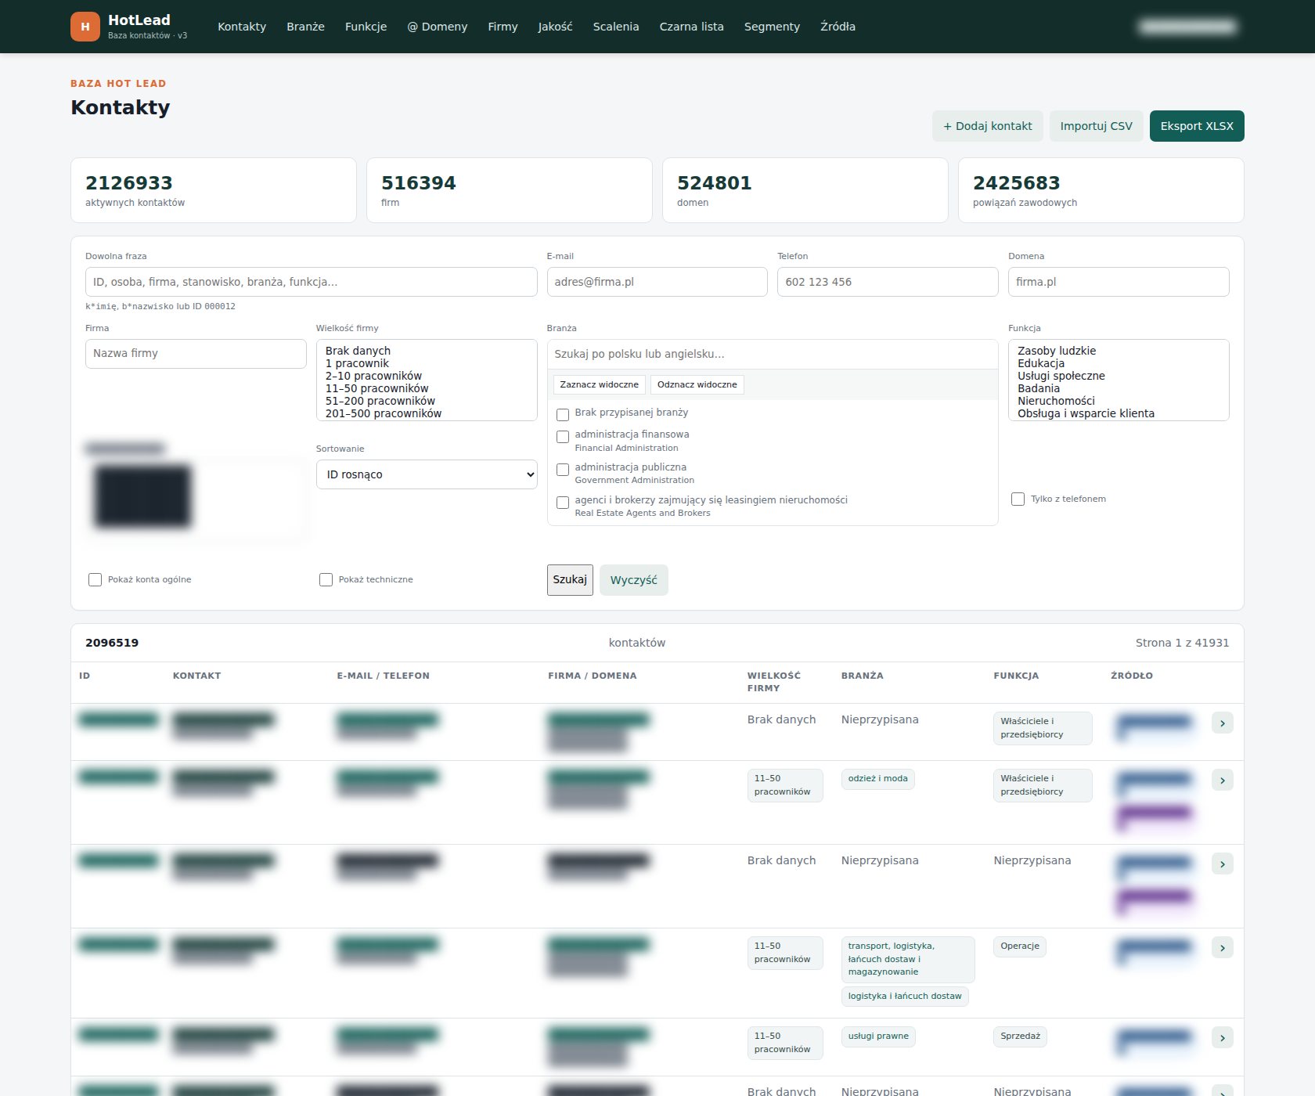
Task: Click Eksport XLSX button
Action: [1197, 126]
